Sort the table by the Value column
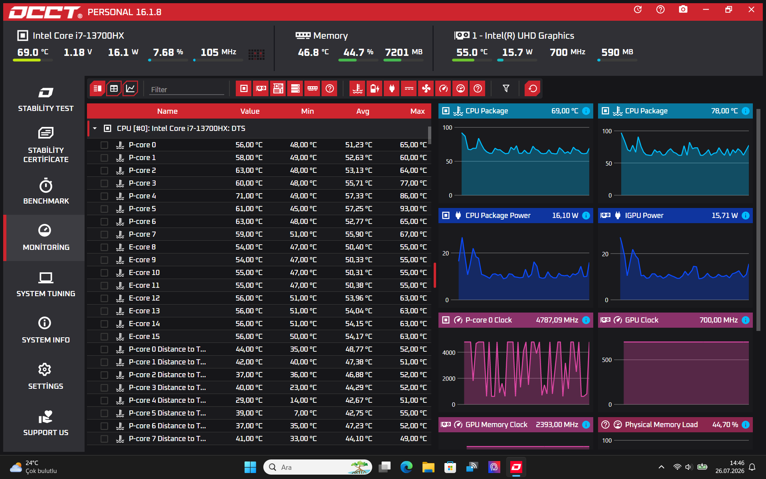Image resolution: width=766 pixels, height=479 pixels. 250,111
